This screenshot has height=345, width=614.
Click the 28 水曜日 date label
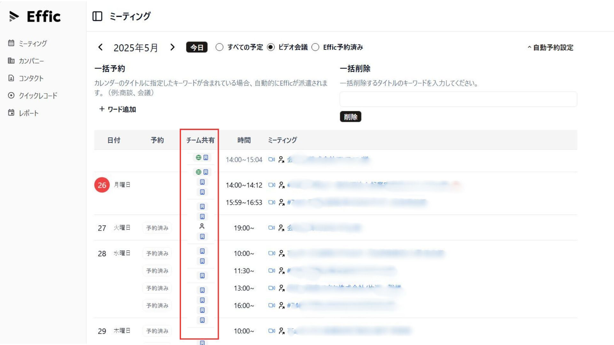click(x=114, y=253)
